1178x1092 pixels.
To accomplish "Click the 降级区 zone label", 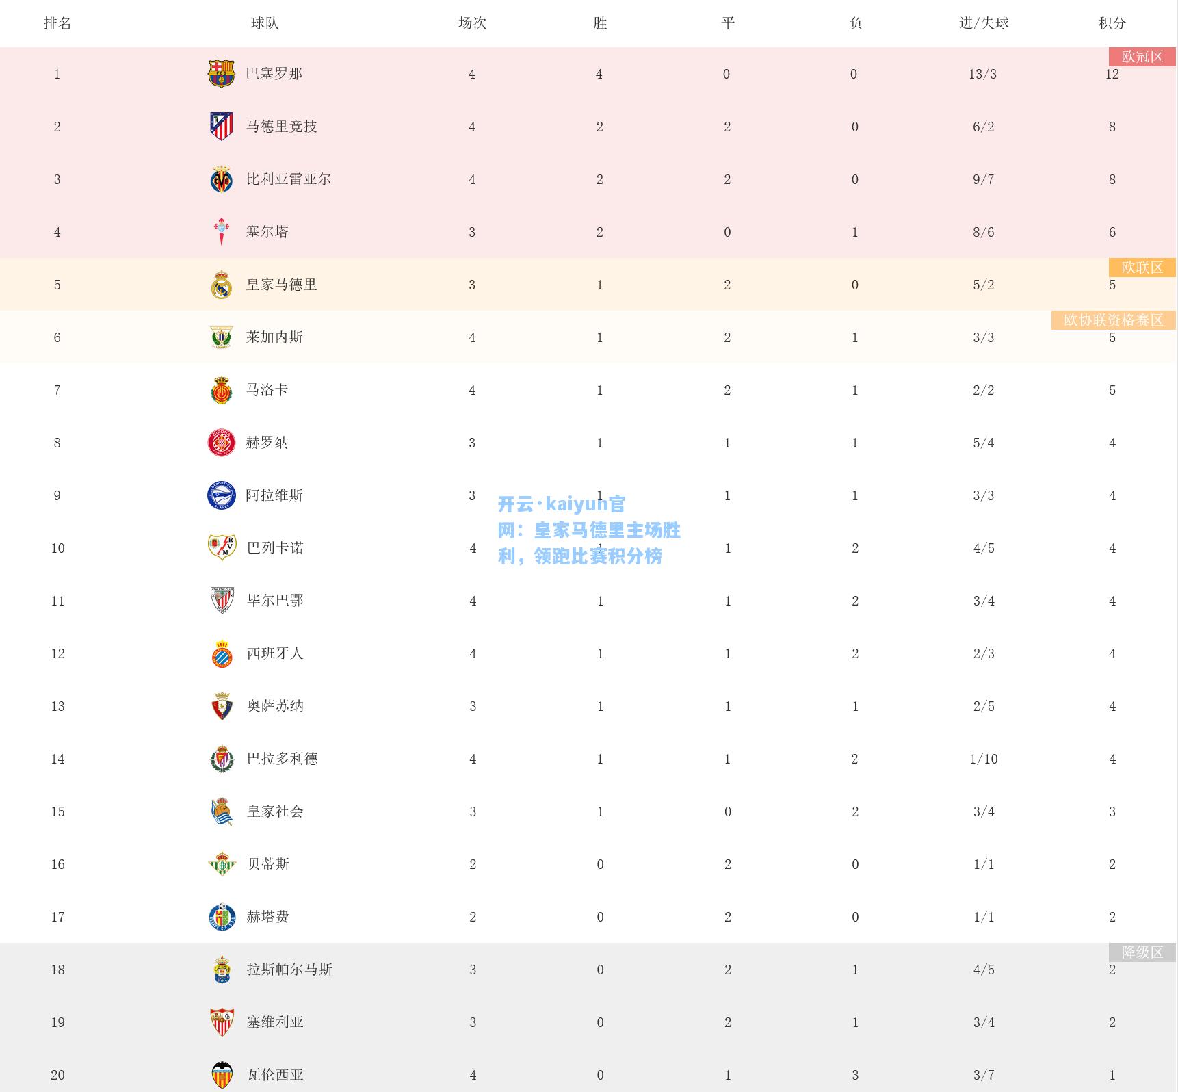I will coord(1142,952).
